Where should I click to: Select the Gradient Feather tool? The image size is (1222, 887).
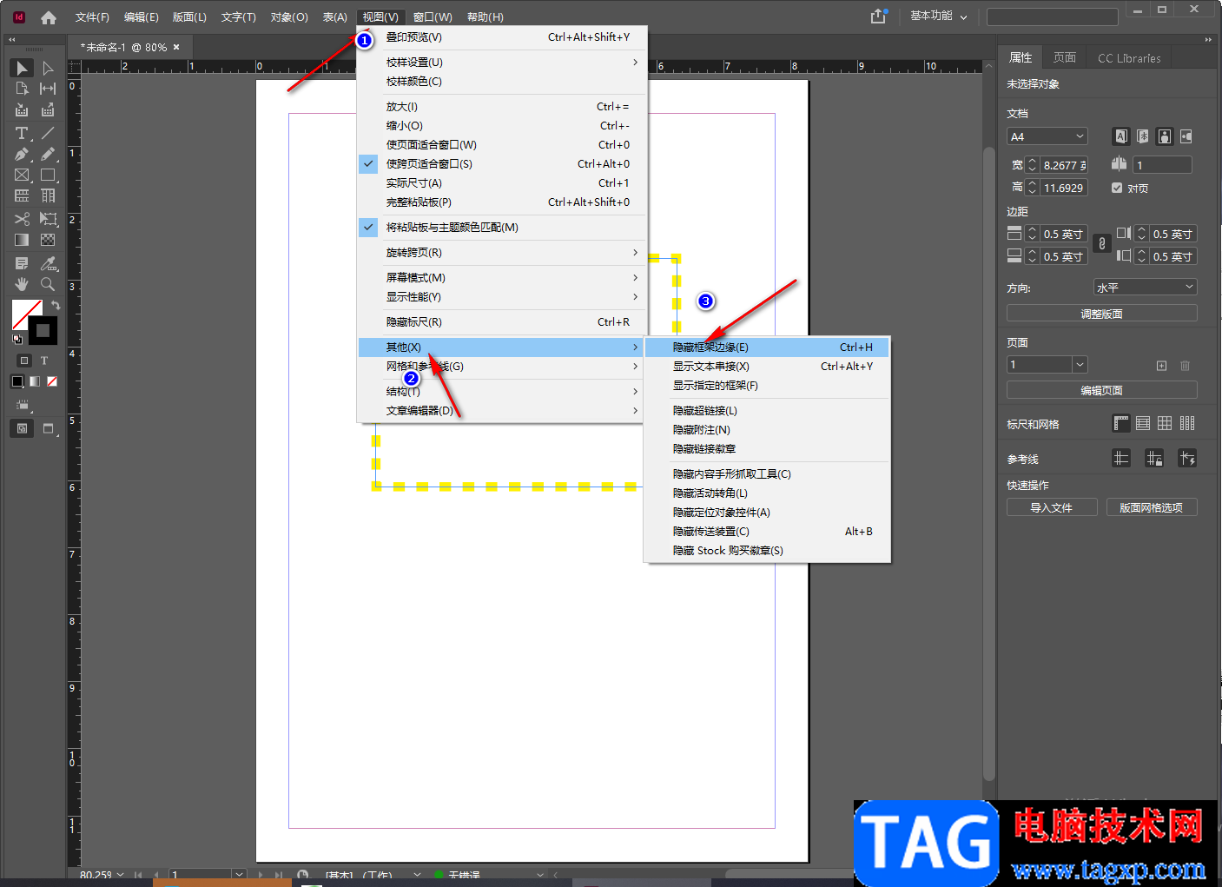point(48,240)
